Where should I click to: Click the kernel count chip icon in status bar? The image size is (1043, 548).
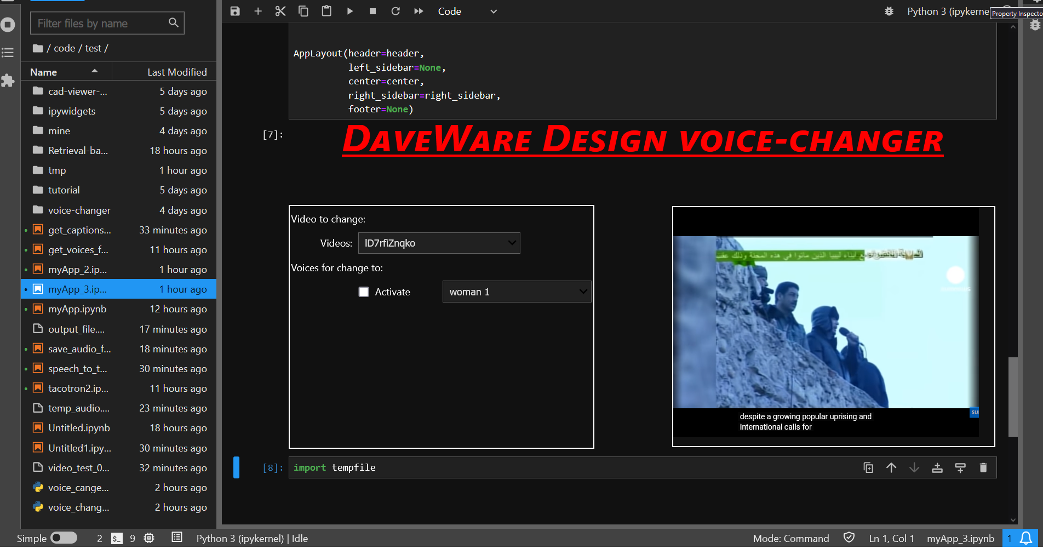pyautogui.click(x=149, y=538)
